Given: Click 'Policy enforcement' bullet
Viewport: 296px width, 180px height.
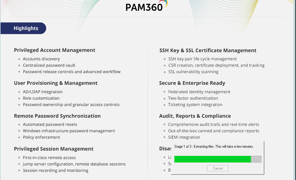Looking at the screenshot, I should tap(42, 137).
